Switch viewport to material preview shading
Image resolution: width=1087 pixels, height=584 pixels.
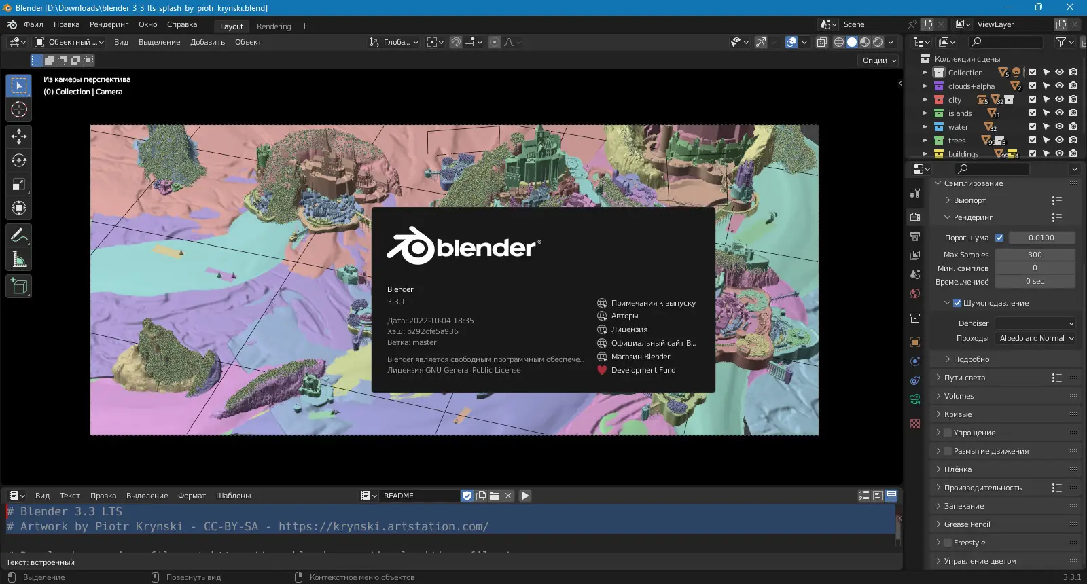[x=865, y=42]
